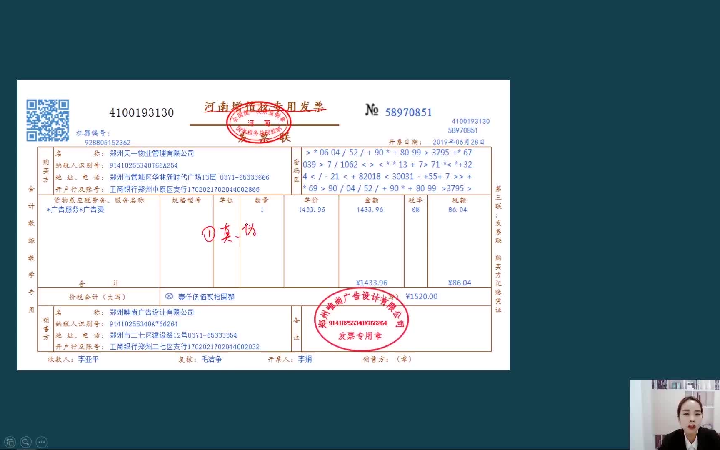This screenshot has height=450, width=720.
Task: Click the password-area line starting * 69 > 90
Action: tap(387, 188)
